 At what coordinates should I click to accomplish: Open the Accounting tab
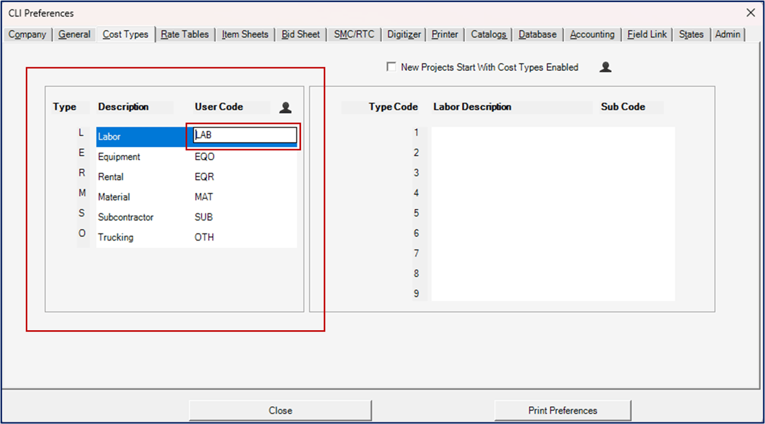point(592,34)
